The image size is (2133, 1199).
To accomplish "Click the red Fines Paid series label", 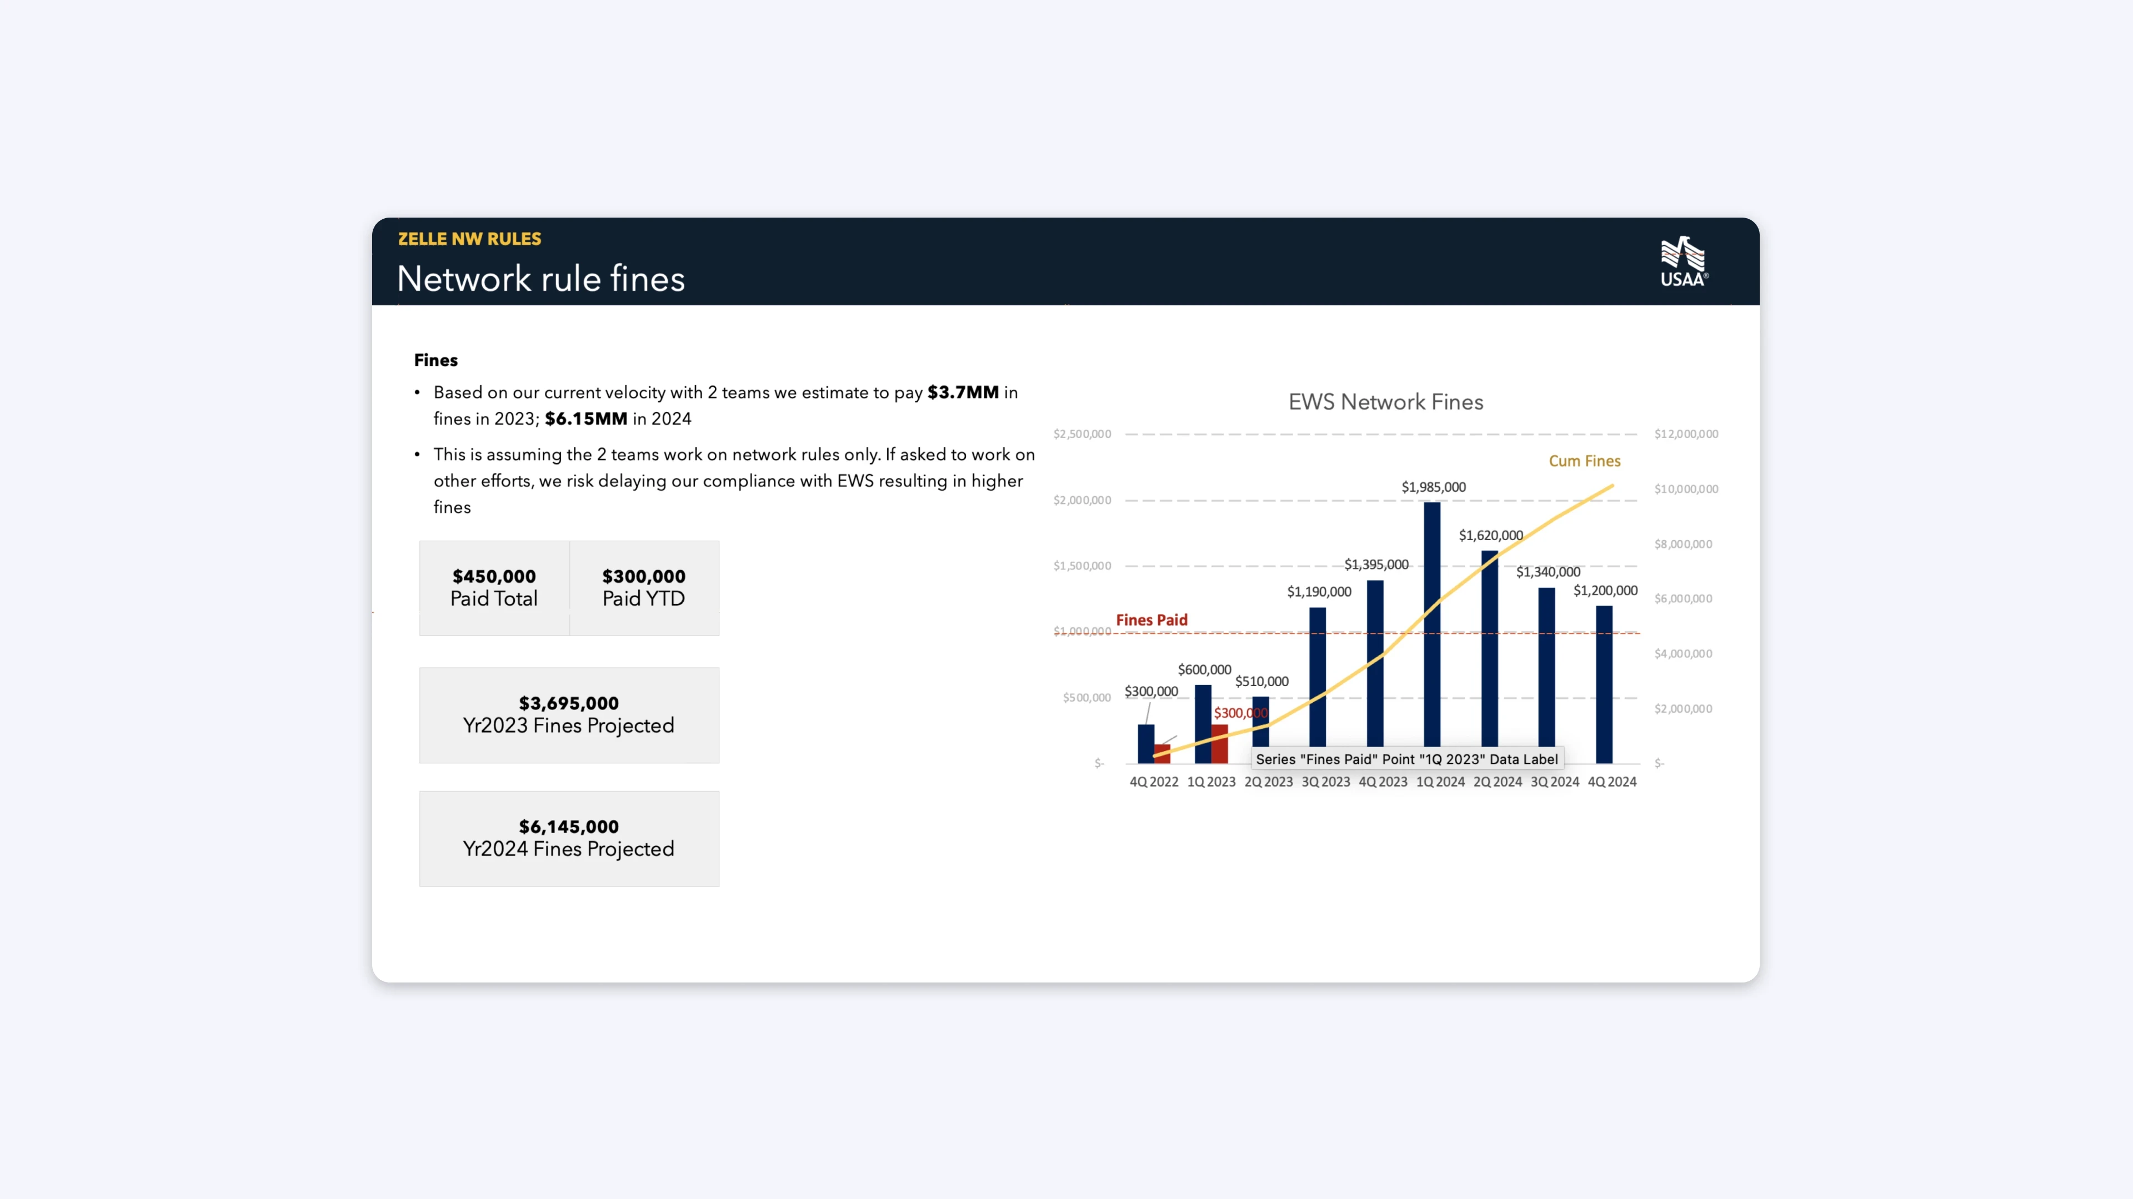I will pyautogui.click(x=1151, y=620).
